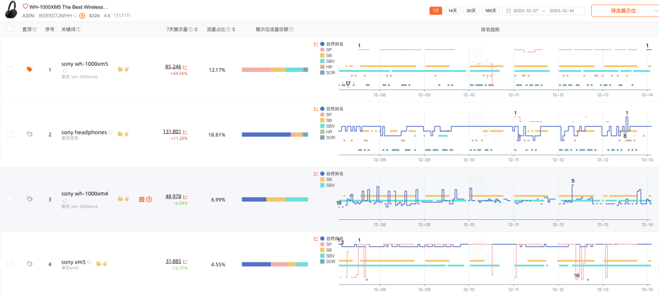Click the orange grid icon in sony wh-1000xm4 row
Screen dimensions: 659x296
tap(142, 200)
